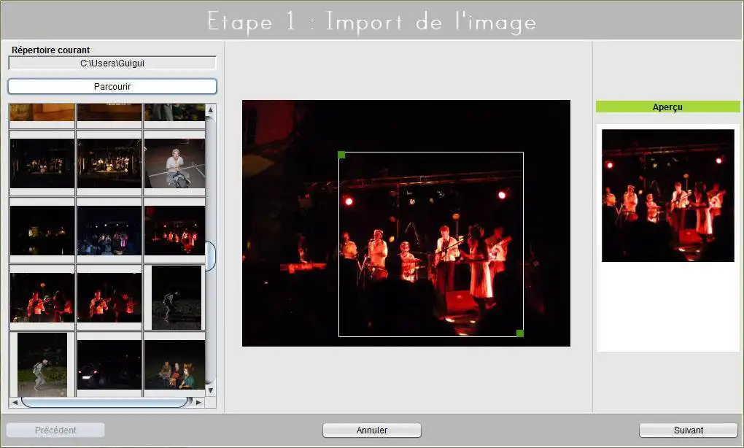Click the Aperçu preview image
Viewport: 744px width, 448px height.
667,195
